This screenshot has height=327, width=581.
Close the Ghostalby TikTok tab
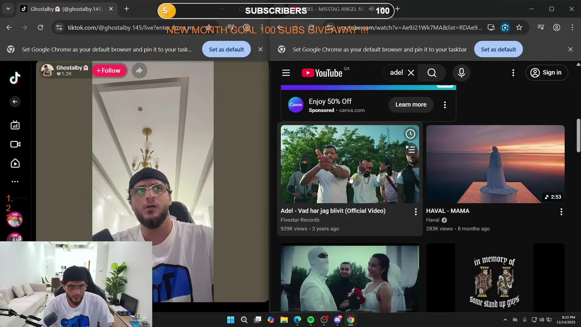point(111,9)
